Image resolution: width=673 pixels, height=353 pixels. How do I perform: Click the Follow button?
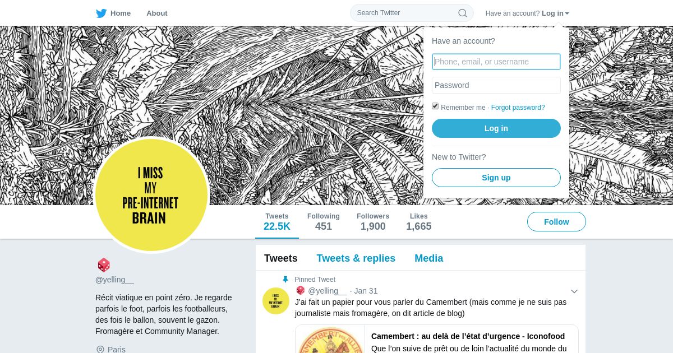point(556,222)
